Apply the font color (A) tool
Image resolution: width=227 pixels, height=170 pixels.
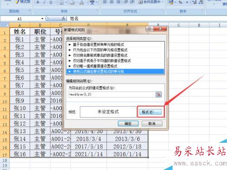point(82,2)
